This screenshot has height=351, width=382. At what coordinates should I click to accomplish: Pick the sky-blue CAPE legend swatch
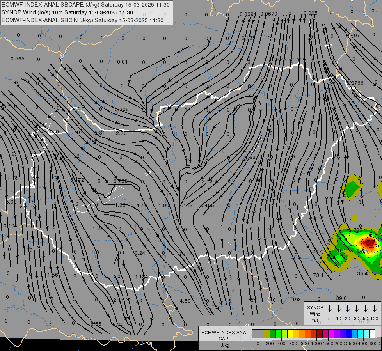(x=355, y=334)
